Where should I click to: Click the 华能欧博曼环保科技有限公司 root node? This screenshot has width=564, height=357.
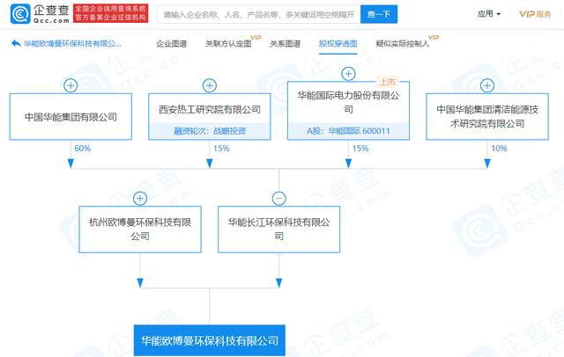(210, 340)
